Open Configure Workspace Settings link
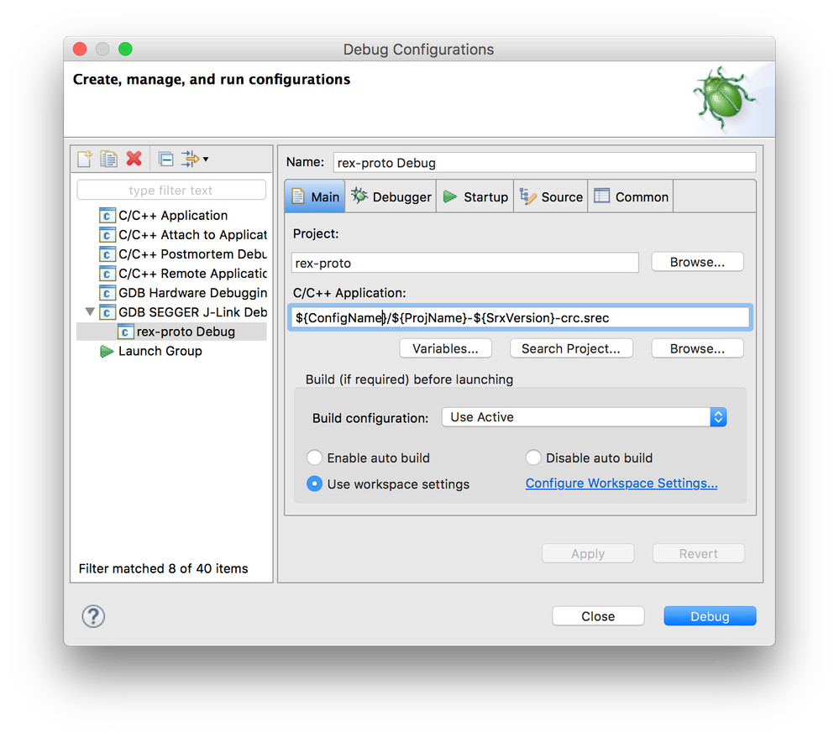This screenshot has height=737, width=839. pyautogui.click(x=621, y=483)
